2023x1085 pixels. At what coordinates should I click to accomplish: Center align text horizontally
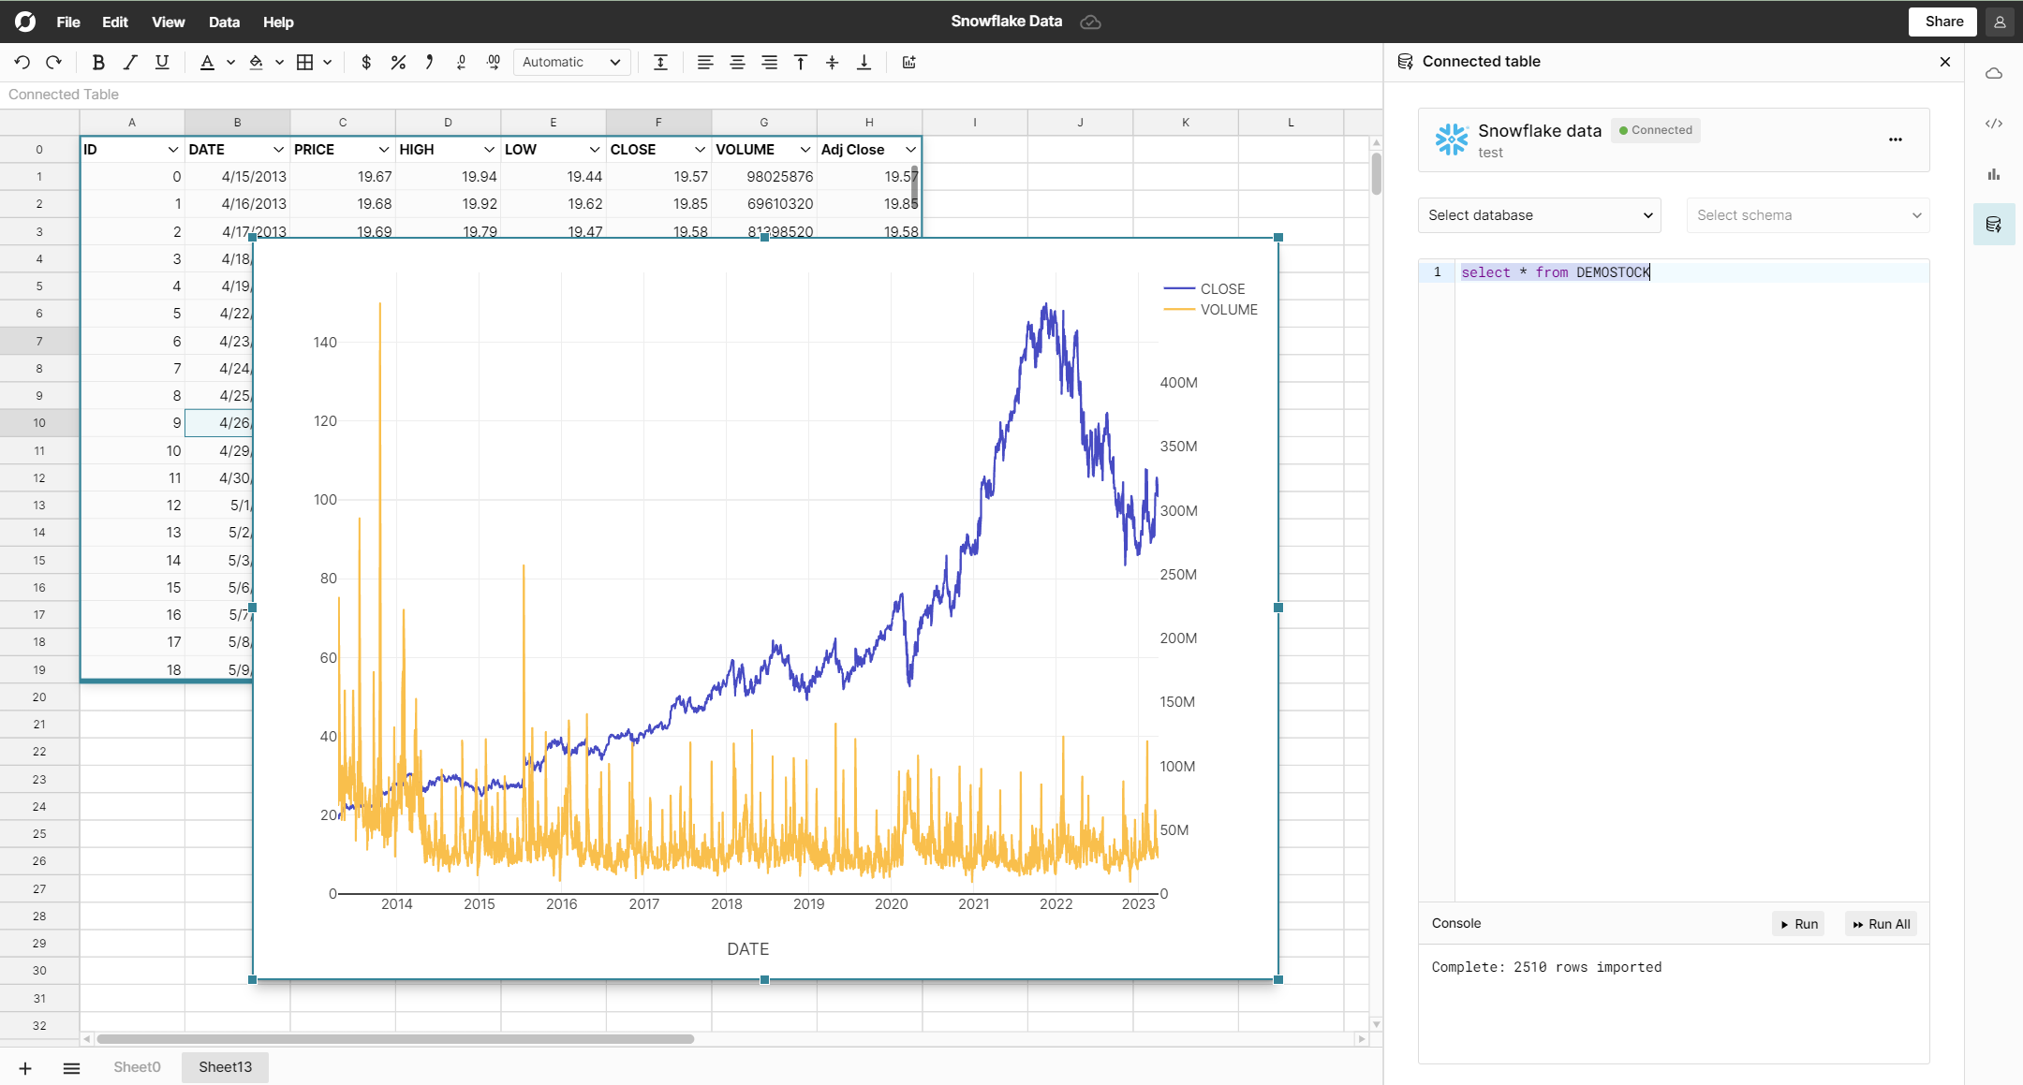tap(737, 62)
